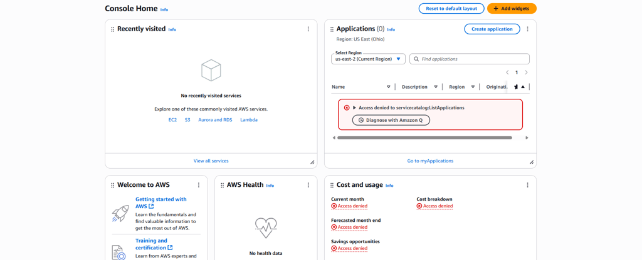Grab the Recently visited drag handle

113,29
